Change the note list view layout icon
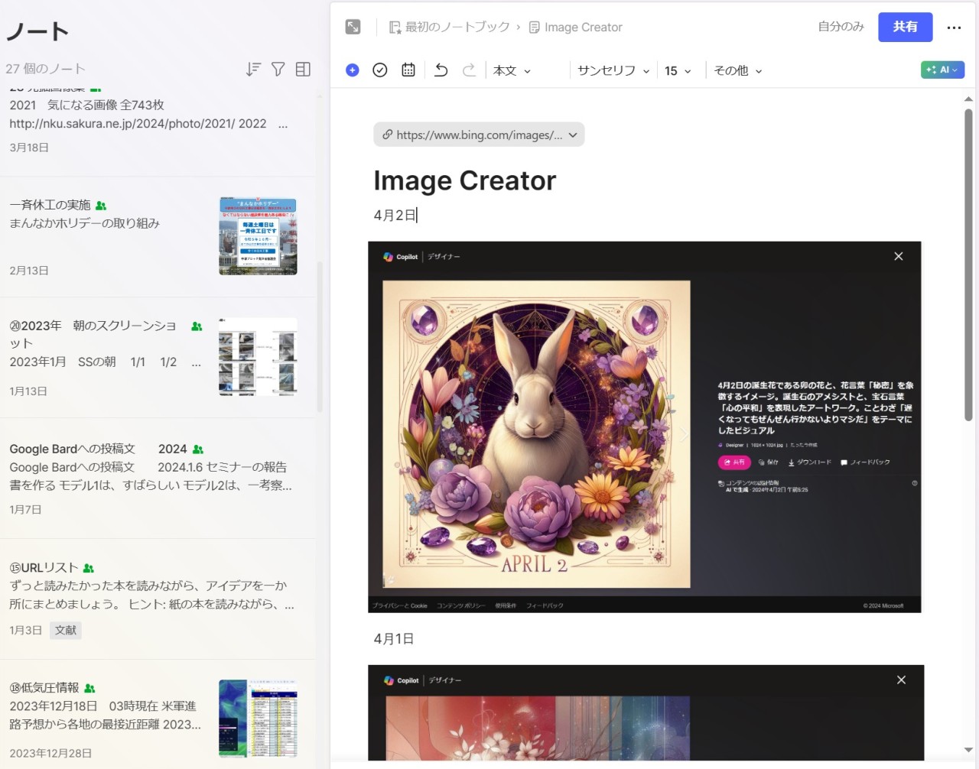This screenshot has height=769, width=979. coord(303,70)
